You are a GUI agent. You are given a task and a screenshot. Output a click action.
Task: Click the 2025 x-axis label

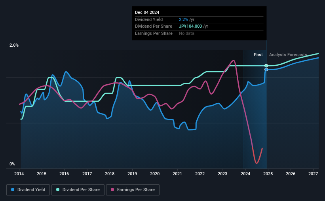pyautogui.click(x=268, y=174)
